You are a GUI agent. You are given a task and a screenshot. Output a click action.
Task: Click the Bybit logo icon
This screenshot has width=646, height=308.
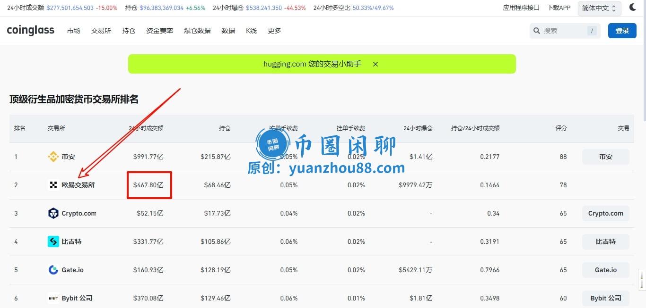coord(53,298)
